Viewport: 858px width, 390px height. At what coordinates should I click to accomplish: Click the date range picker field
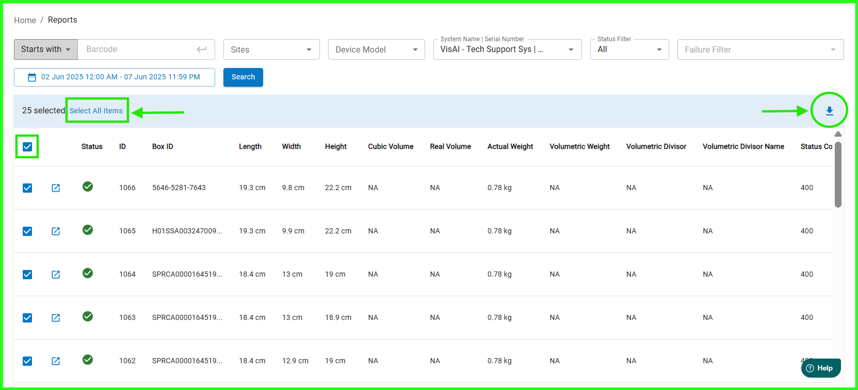[x=115, y=77]
